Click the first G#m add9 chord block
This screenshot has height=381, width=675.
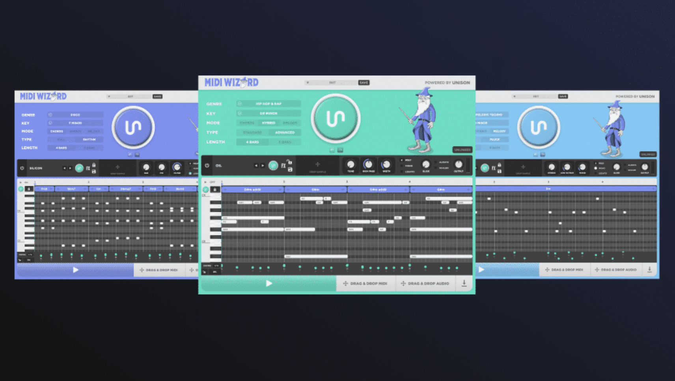coord(252,190)
